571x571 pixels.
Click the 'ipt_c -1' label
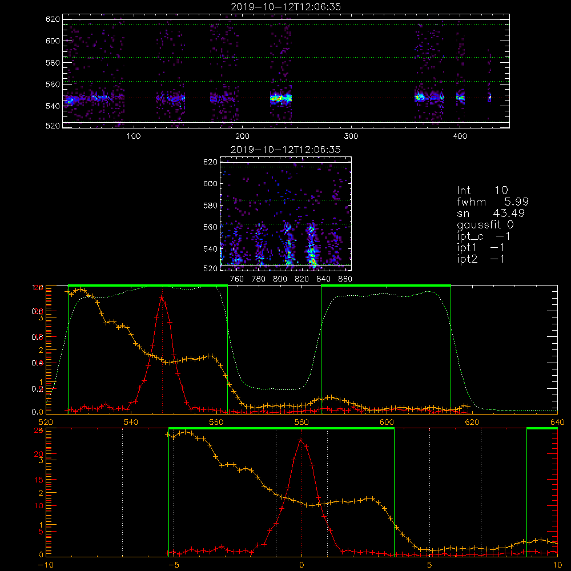pos(484,236)
